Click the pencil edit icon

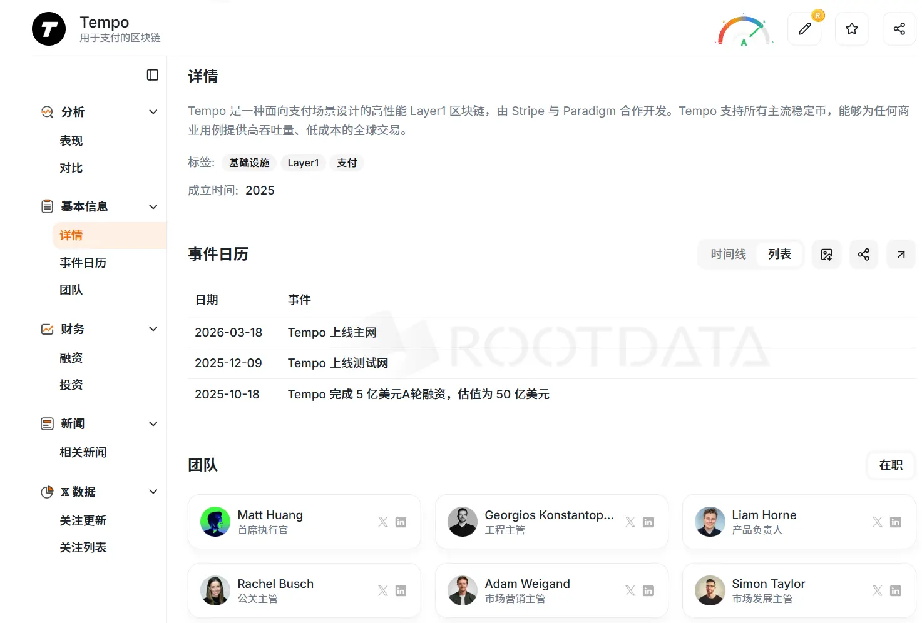tap(805, 29)
